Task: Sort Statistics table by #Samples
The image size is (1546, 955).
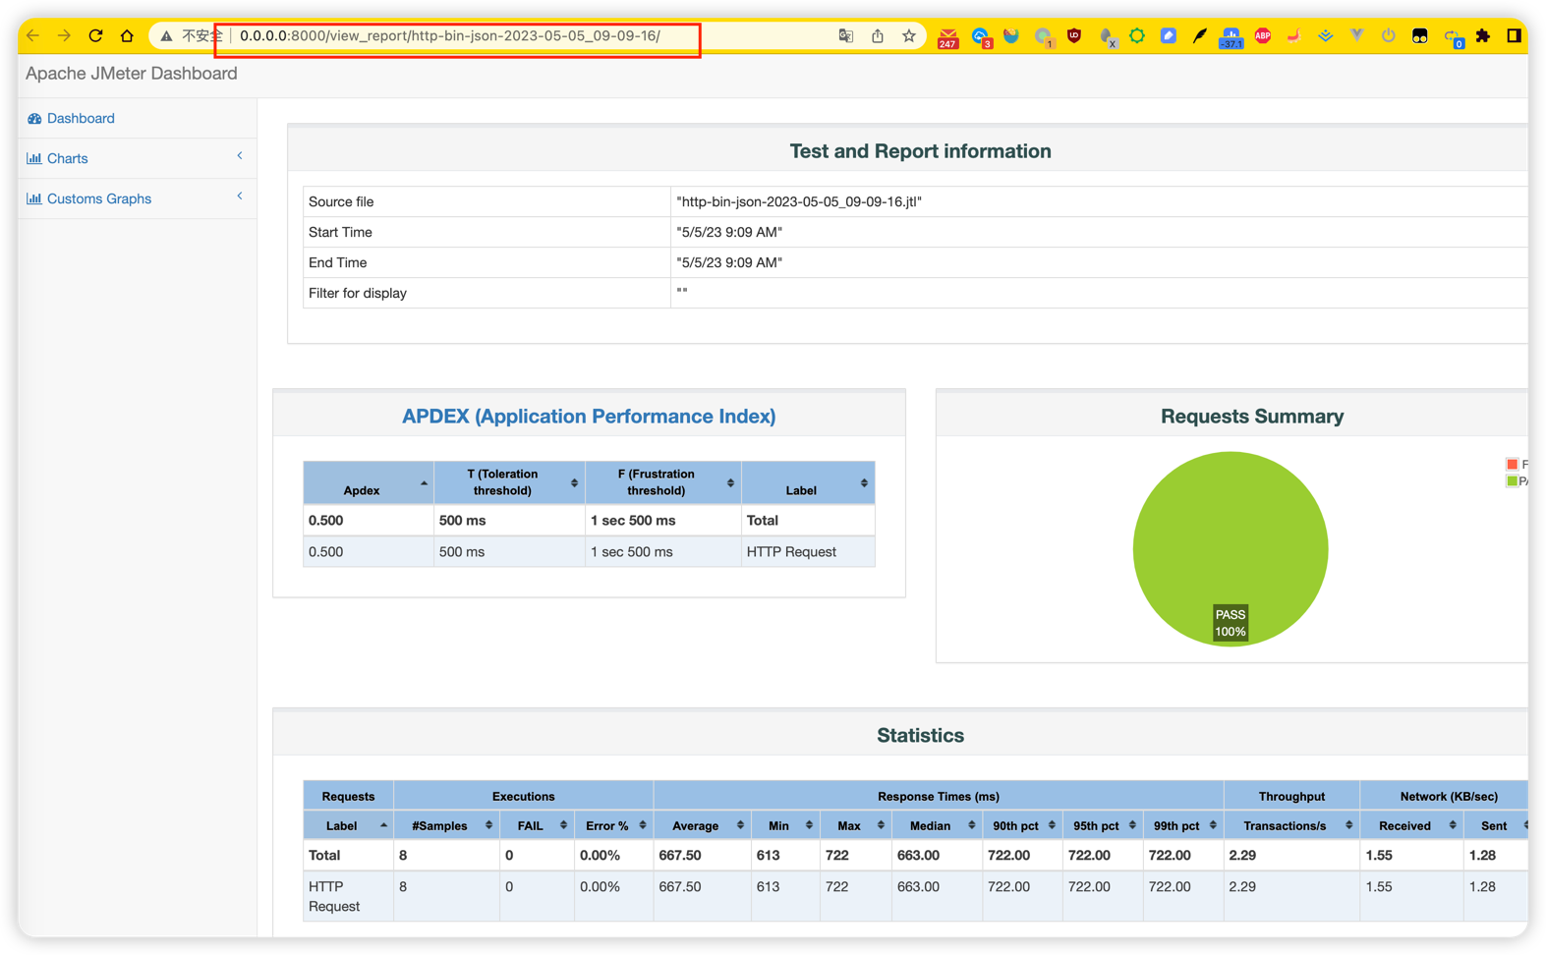Action: tap(446, 826)
